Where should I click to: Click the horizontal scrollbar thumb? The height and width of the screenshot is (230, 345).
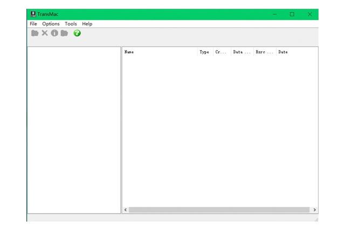[219, 210]
